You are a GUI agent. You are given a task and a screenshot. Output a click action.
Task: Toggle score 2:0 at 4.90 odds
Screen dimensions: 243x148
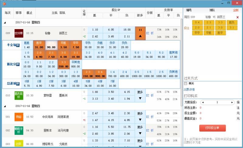coord(39,55)
